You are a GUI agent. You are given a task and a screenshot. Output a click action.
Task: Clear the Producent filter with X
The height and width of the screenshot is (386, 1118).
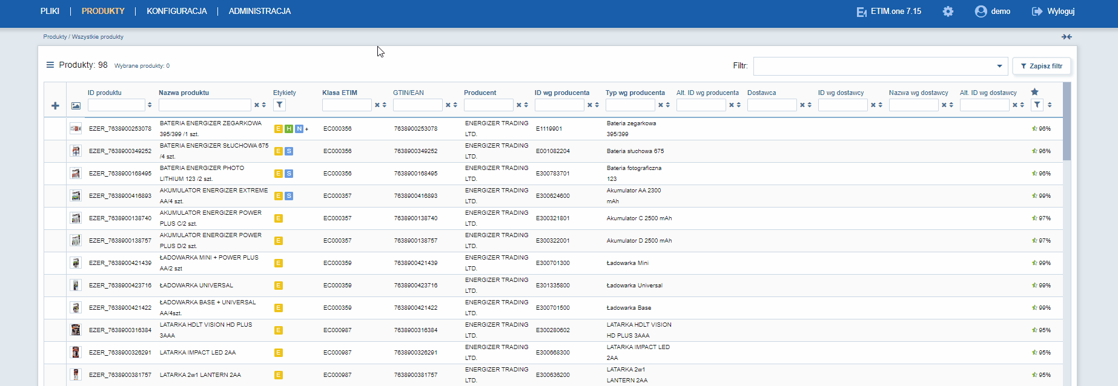(518, 105)
